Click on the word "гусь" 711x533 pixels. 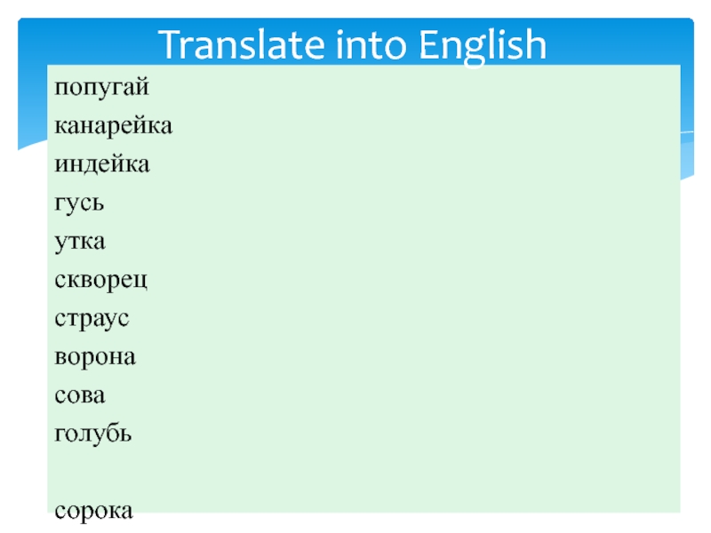(x=80, y=203)
